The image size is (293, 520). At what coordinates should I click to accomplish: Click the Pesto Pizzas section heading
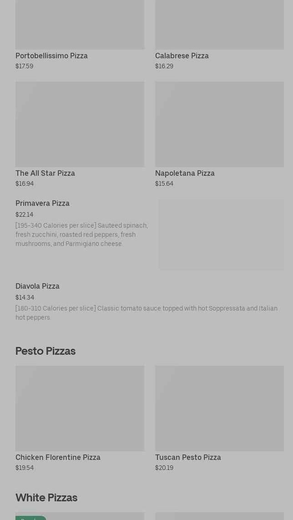[x=45, y=351]
